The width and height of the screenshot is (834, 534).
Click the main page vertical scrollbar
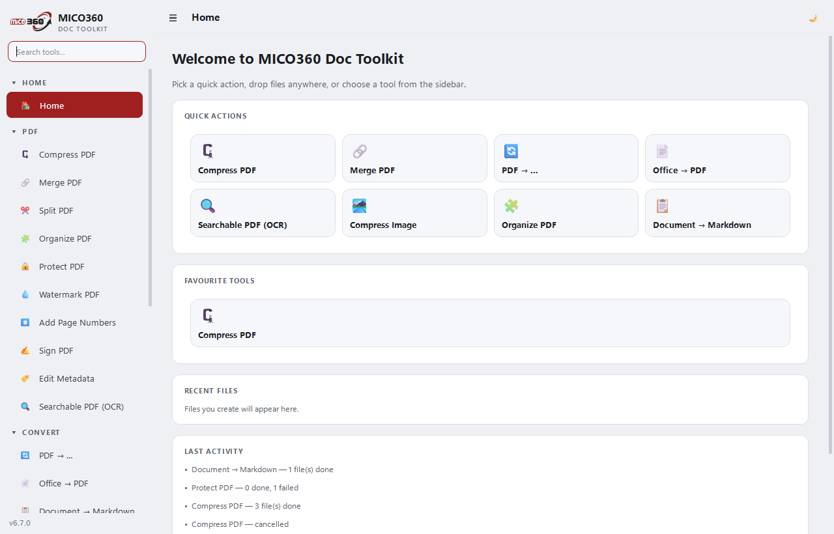pyautogui.click(x=830, y=244)
